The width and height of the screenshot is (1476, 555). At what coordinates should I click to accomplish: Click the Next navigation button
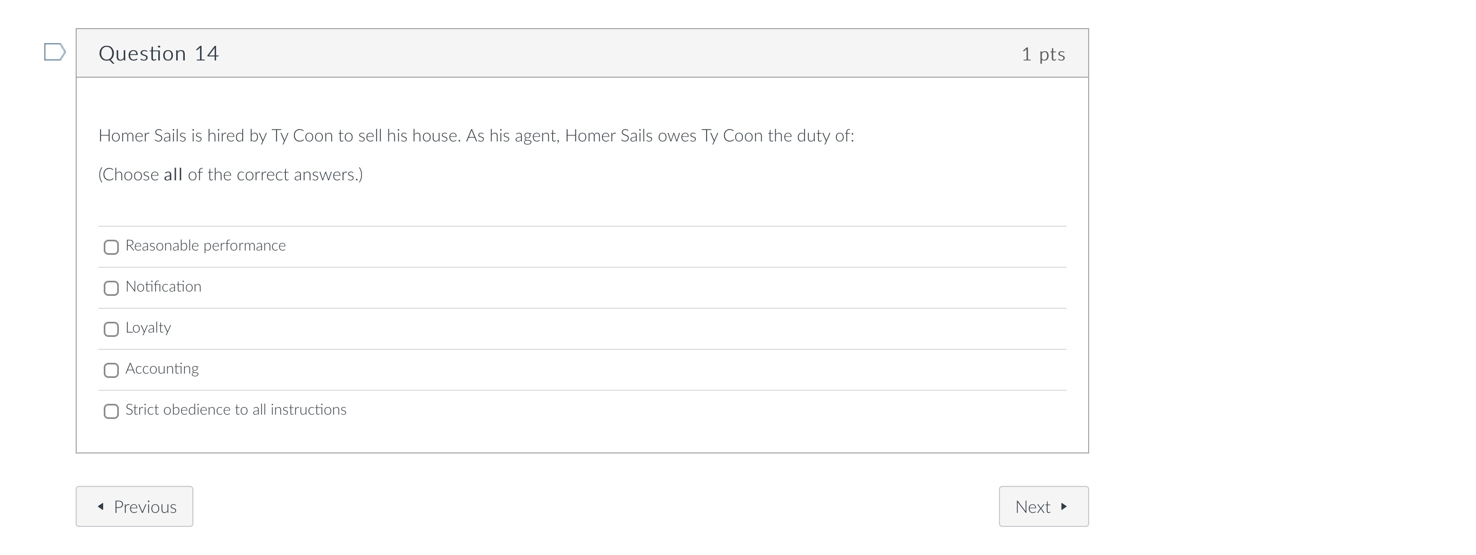pos(1043,506)
